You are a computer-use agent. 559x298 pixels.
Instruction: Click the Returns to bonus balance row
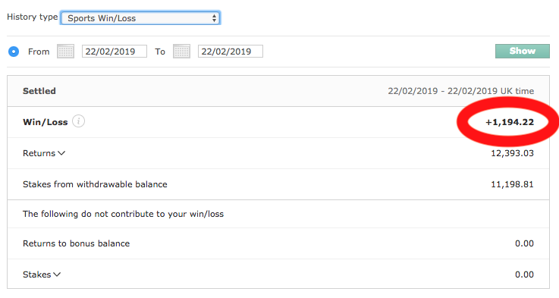(x=278, y=243)
